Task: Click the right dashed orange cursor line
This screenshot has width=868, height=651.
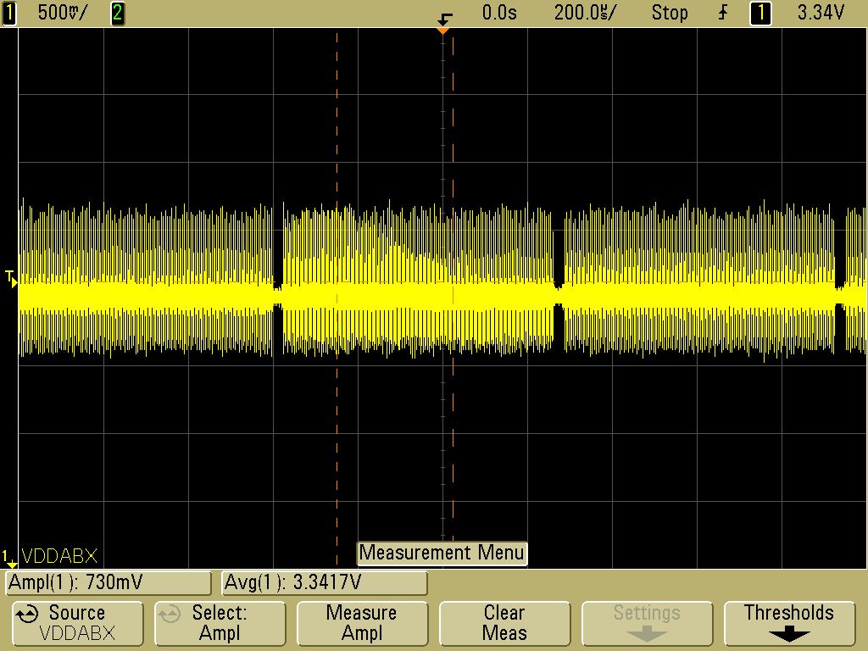Action: pos(453,288)
